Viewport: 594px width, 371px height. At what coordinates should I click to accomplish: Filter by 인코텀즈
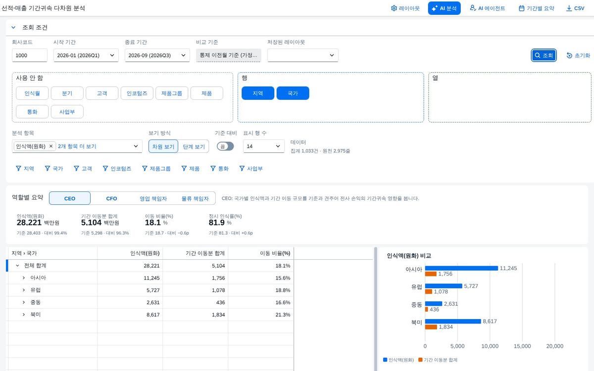[x=117, y=169]
